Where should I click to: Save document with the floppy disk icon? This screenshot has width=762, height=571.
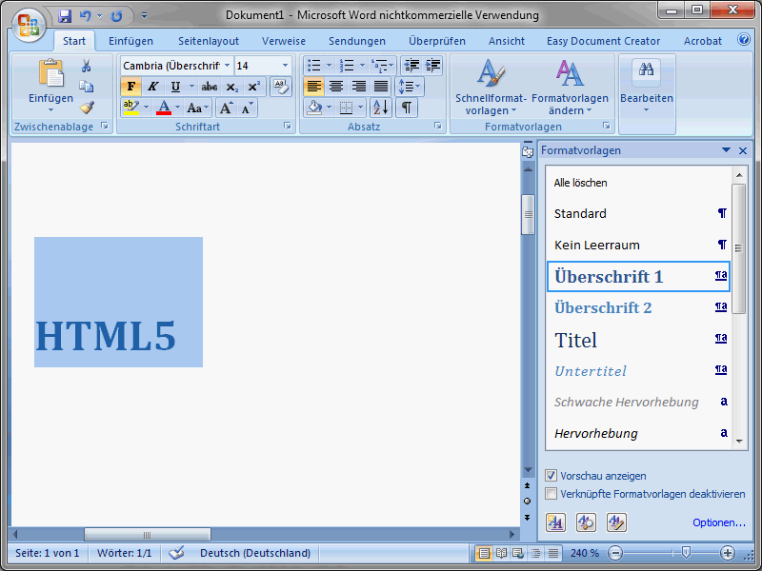point(65,16)
